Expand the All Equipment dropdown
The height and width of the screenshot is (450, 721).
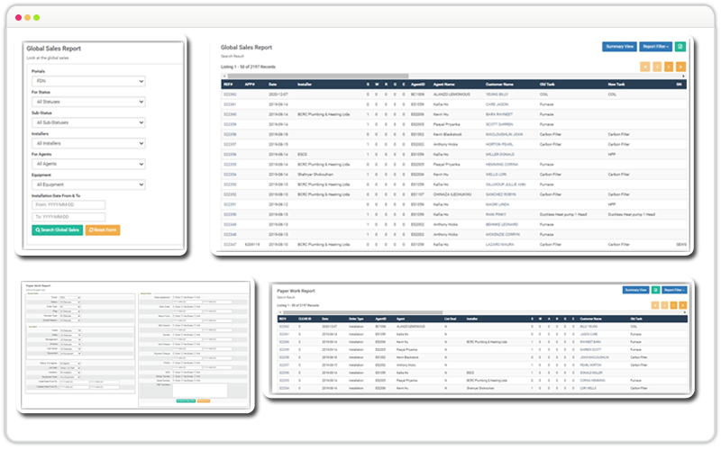pyautogui.click(x=89, y=184)
